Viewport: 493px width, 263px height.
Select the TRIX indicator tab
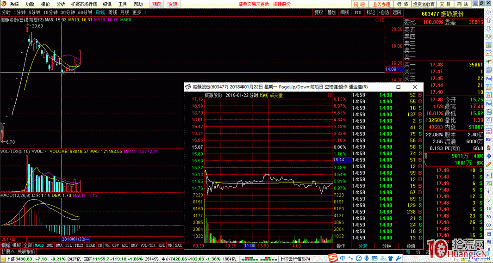click(79, 245)
